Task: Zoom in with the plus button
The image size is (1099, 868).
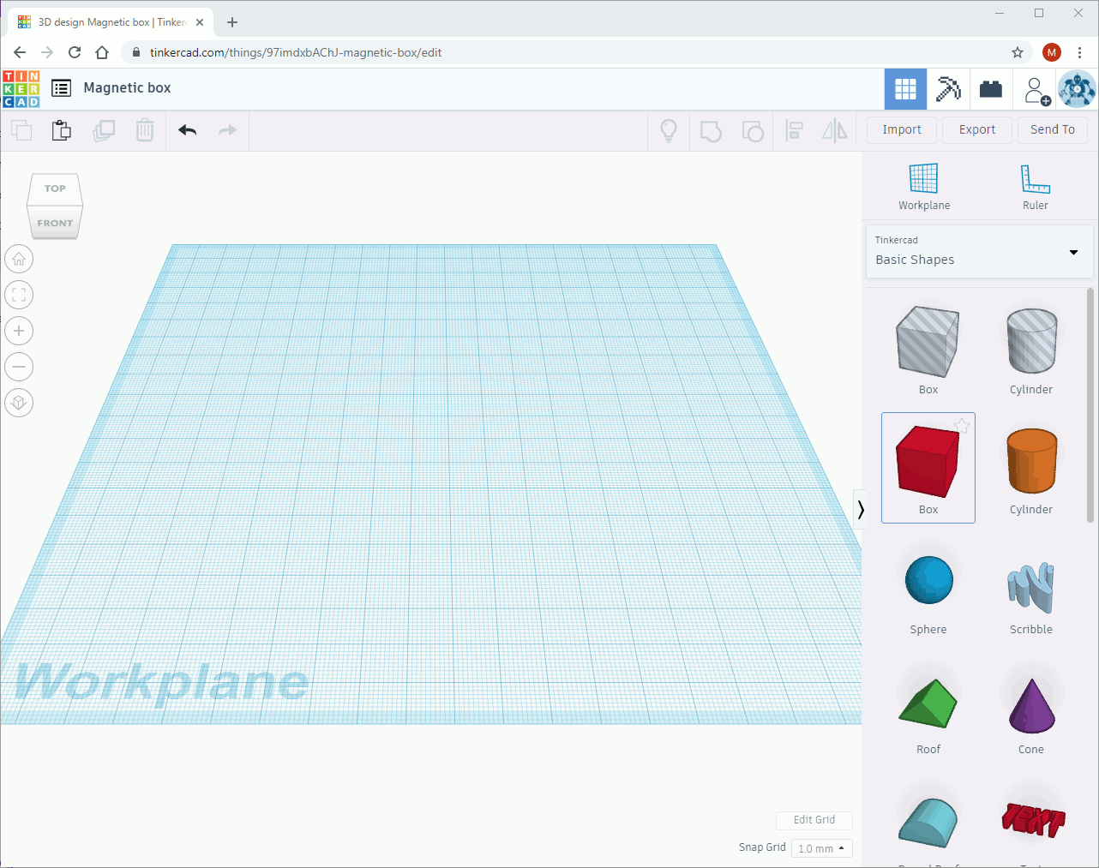Action: [x=19, y=331]
